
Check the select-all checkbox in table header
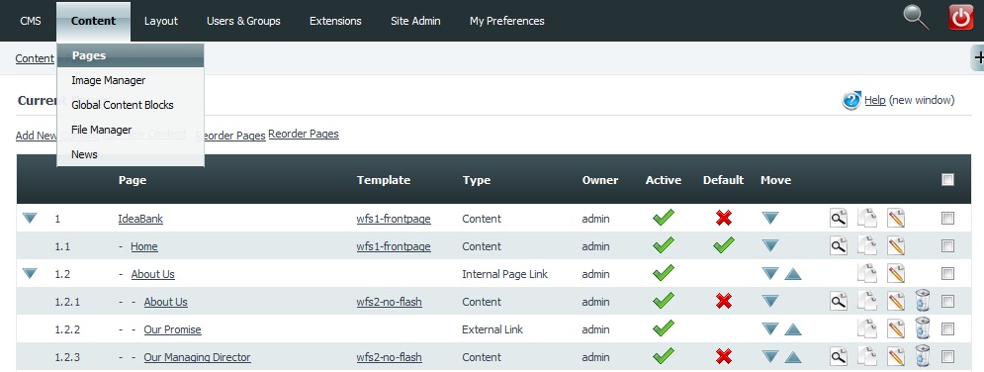947,180
